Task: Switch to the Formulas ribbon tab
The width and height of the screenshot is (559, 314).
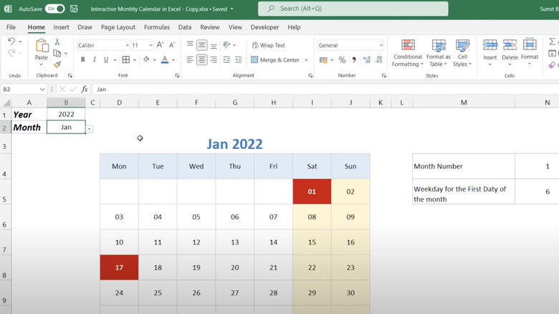Action: 156,27
